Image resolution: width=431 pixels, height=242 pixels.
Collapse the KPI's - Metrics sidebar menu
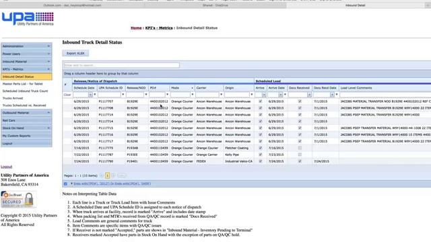(x=26, y=69)
